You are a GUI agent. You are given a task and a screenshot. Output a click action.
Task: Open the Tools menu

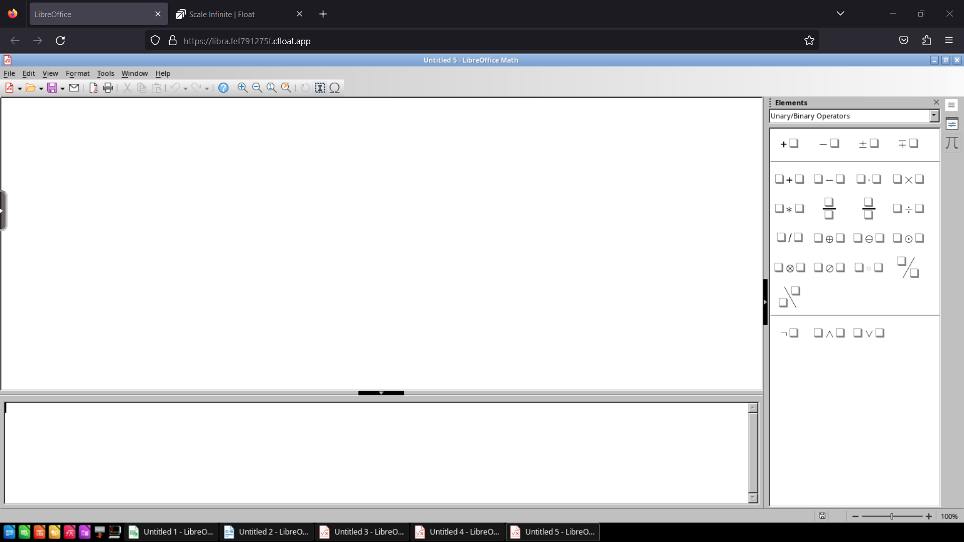point(105,73)
